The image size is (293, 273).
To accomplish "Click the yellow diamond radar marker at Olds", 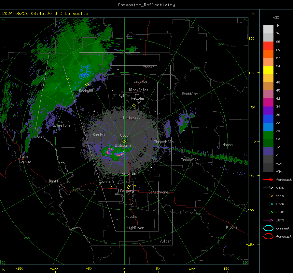I will (x=124, y=141).
